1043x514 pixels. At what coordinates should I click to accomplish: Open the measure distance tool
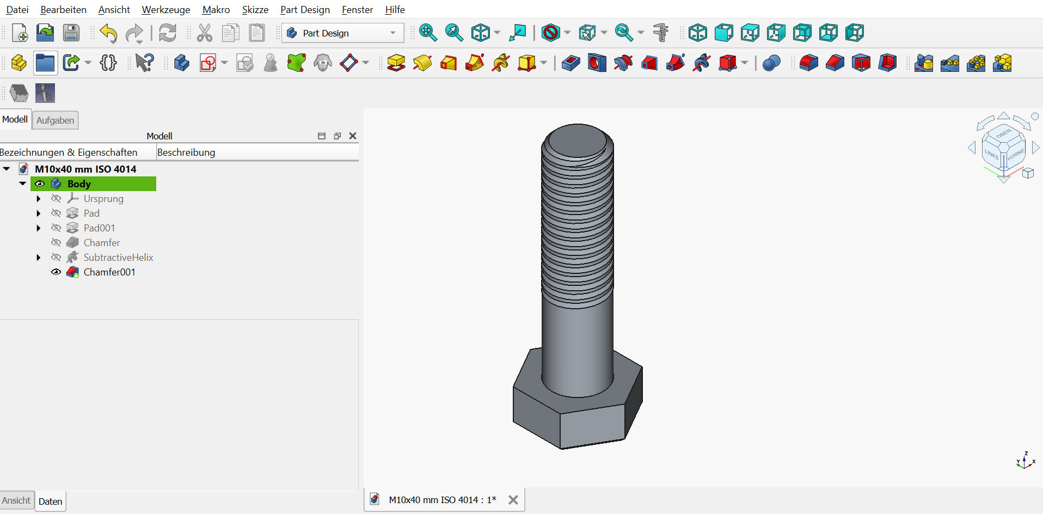pos(661,33)
